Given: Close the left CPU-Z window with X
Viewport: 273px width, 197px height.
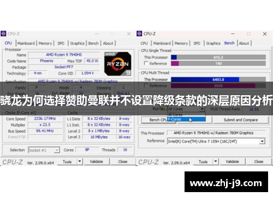Looking at the screenshot, I should click(x=129, y=34).
